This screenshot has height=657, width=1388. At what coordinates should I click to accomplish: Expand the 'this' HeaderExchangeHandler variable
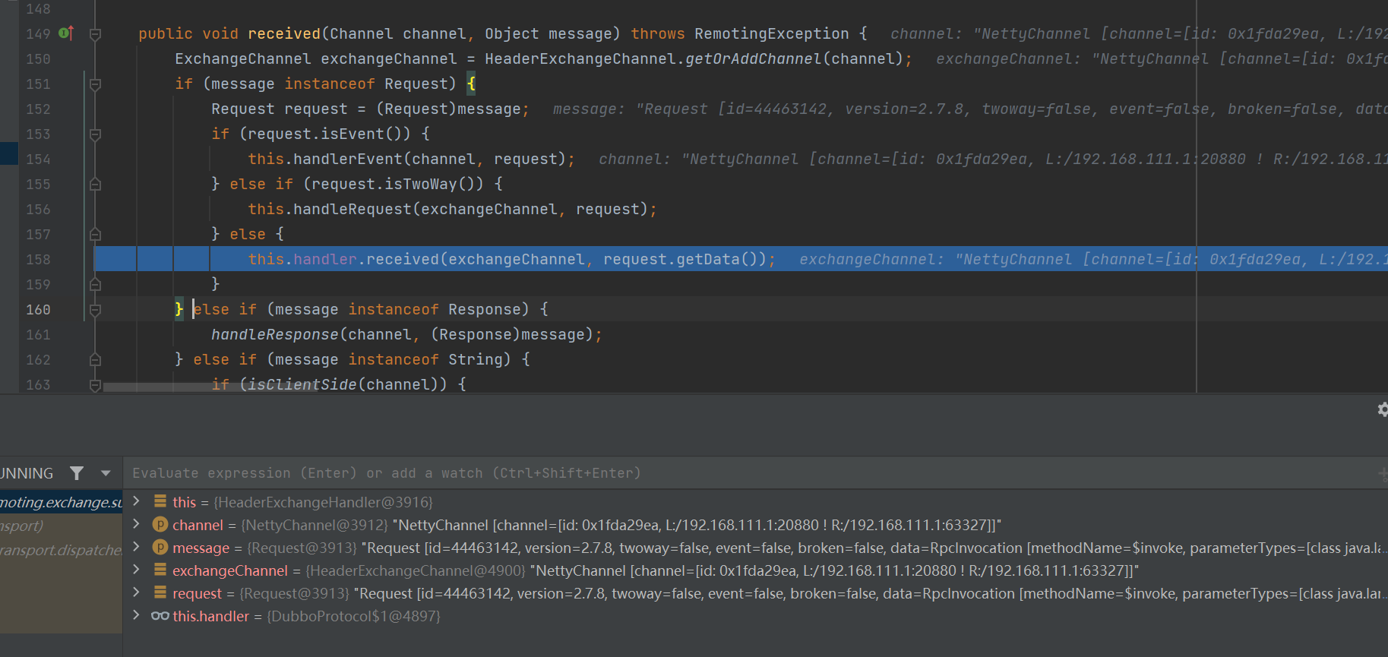pos(136,501)
